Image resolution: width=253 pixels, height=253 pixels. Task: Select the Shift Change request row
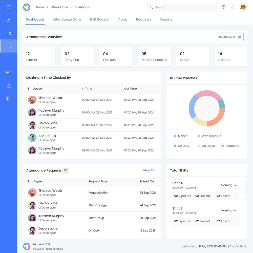[x=92, y=205]
